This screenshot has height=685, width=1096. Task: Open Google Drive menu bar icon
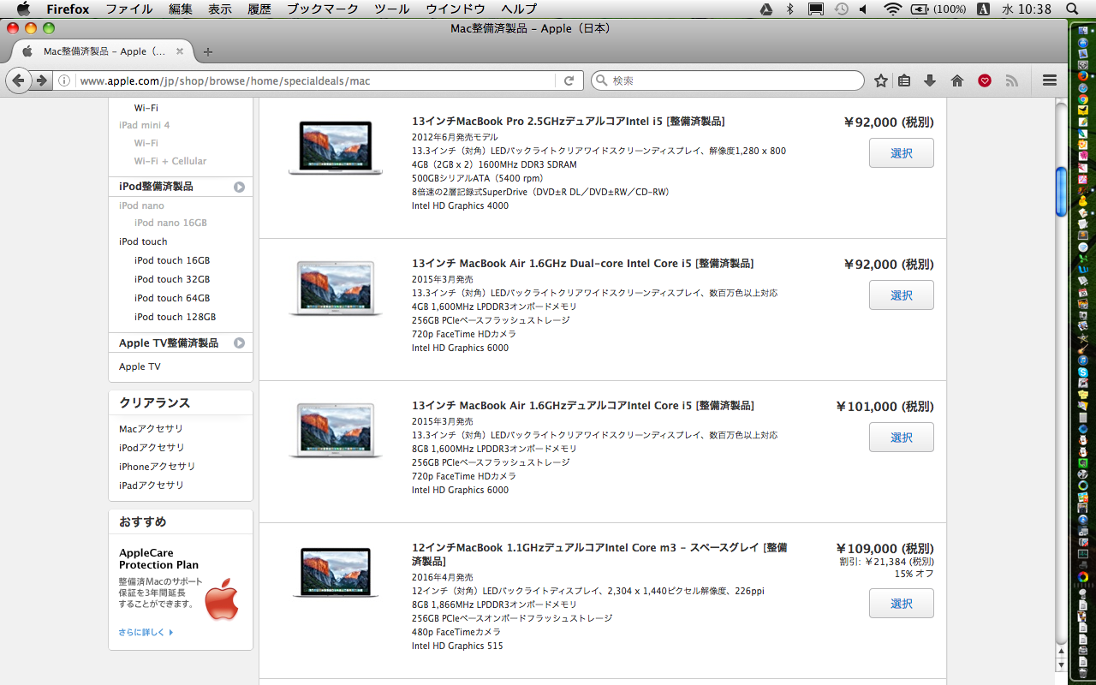point(767,9)
